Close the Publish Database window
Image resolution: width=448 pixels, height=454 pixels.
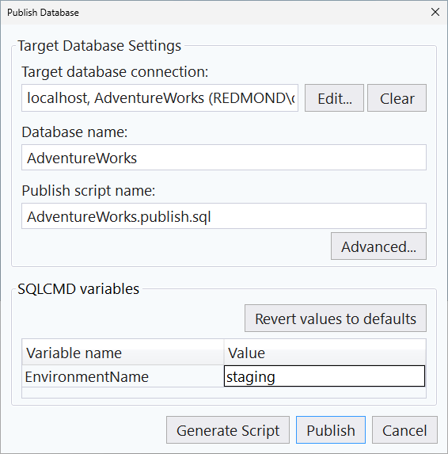point(435,12)
